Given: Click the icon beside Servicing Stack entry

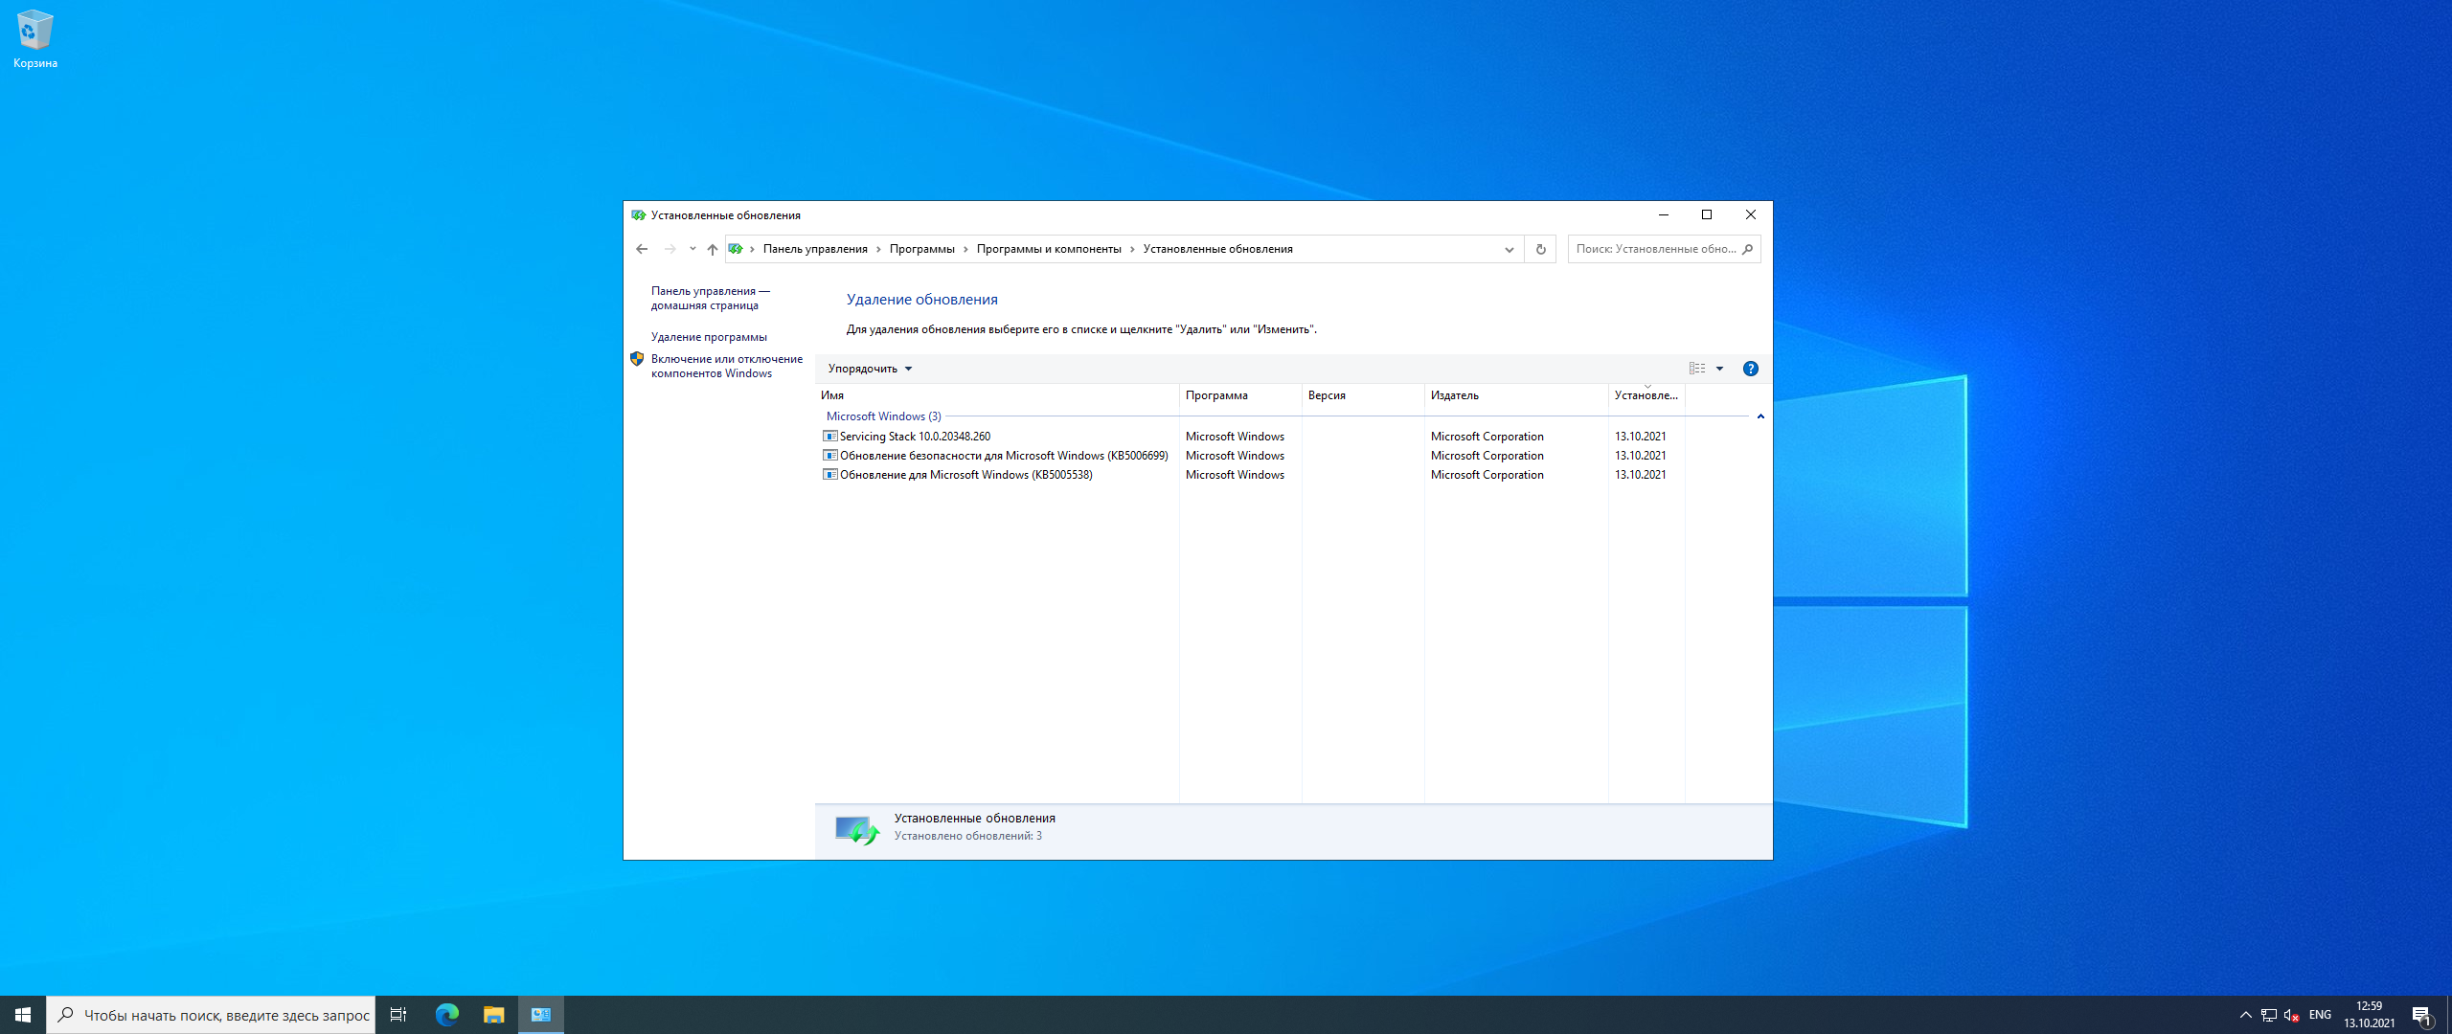Looking at the screenshot, I should [x=829, y=436].
